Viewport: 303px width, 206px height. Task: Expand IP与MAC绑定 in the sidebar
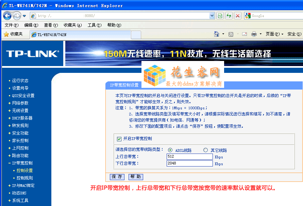tap(23, 186)
